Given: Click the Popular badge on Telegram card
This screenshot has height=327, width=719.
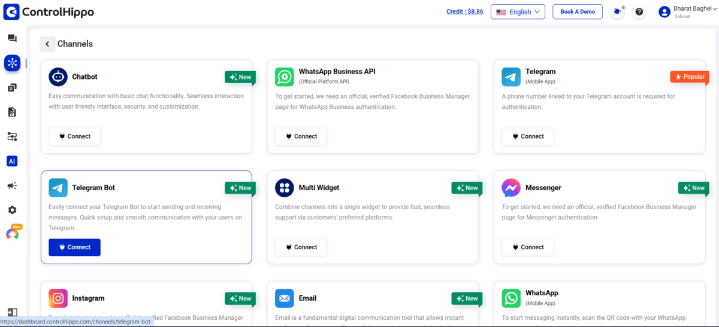Looking at the screenshot, I should pyautogui.click(x=690, y=77).
